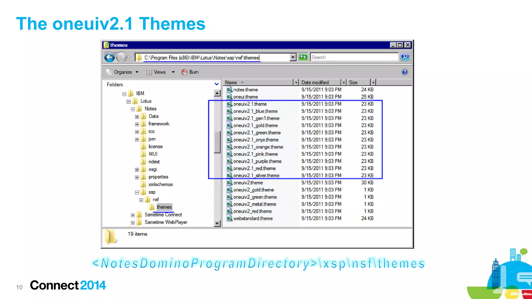This screenshot has height=299, width=532.
Task: Select the notes.theme file icon
Action: point(229,89)
